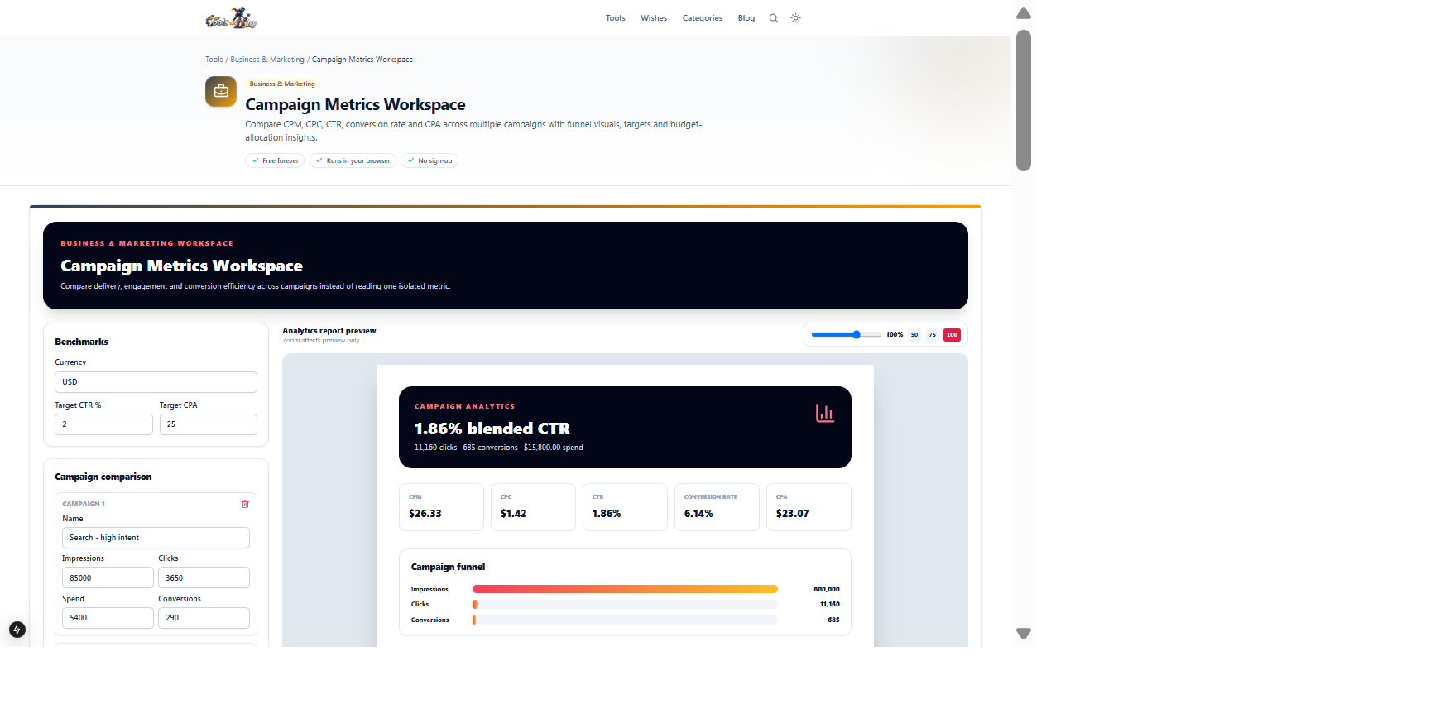The height and width of the screenshot is (728, 1430).
Task: Focus the Target CPA field
Action: point(209,424)
